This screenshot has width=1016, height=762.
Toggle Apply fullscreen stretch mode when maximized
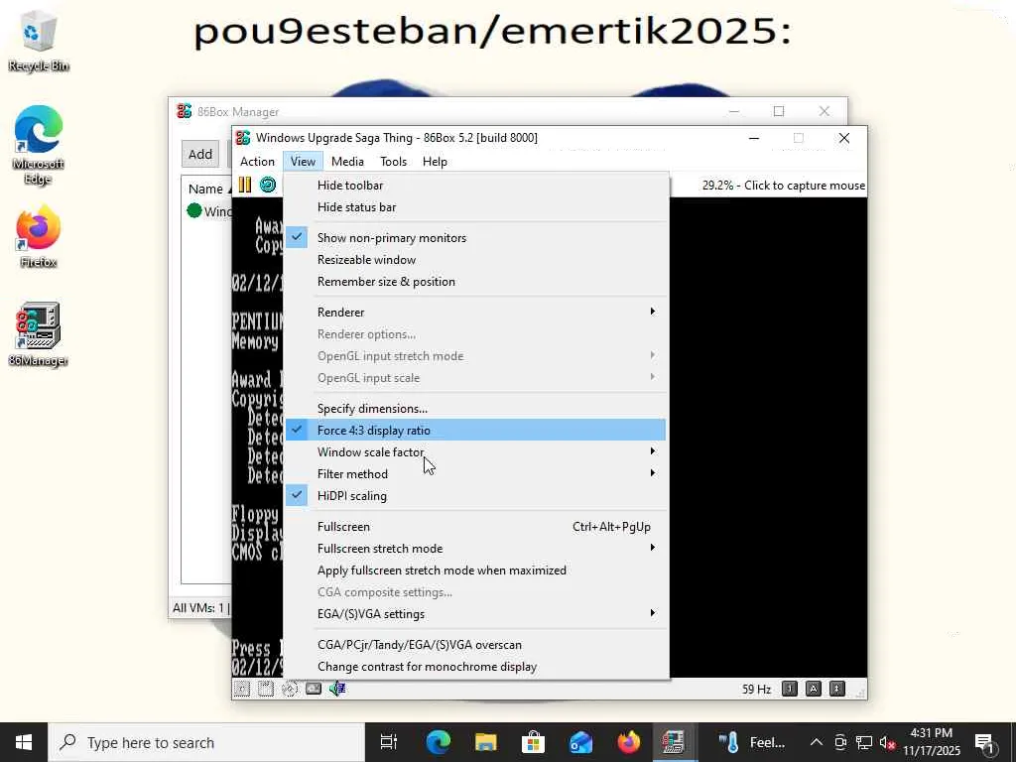tap(476, 571)
